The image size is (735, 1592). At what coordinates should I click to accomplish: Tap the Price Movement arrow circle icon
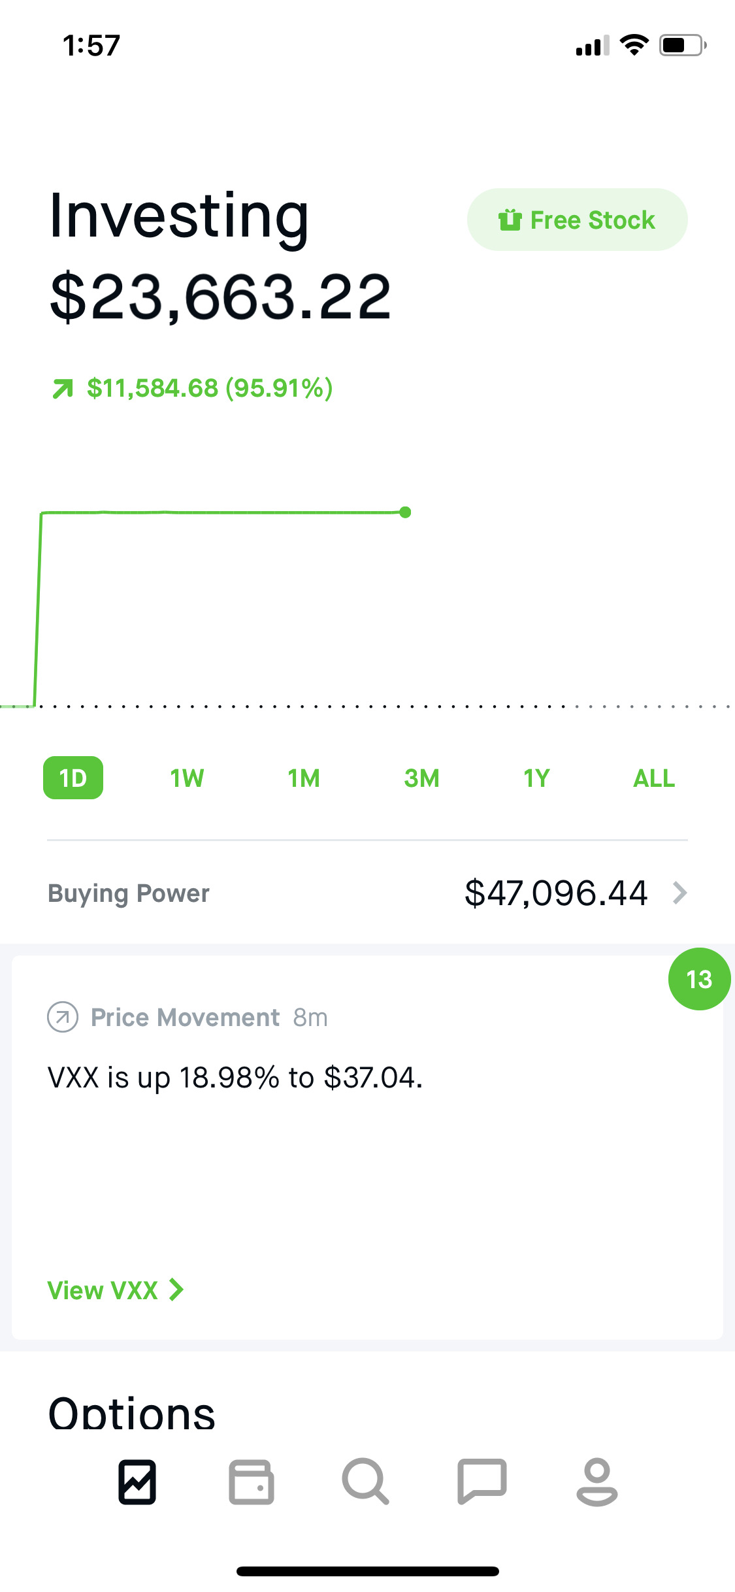tap(63, 1018)
